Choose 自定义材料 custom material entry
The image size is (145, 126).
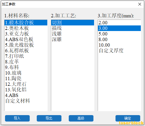point(26,101)
